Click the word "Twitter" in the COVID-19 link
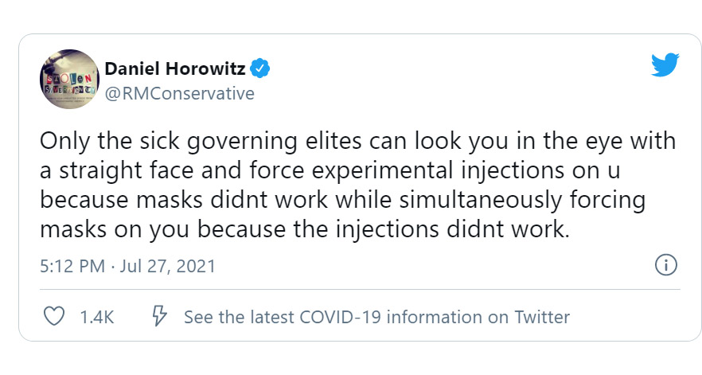The height and width of the screenshot is (375, 702). point(541,317)
